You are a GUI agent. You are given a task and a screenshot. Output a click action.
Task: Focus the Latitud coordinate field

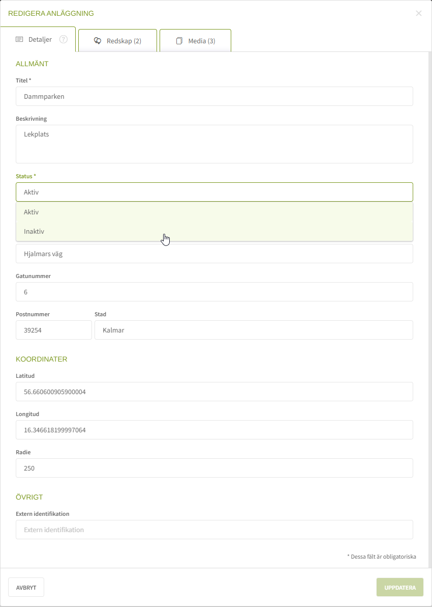coord(214,392)
